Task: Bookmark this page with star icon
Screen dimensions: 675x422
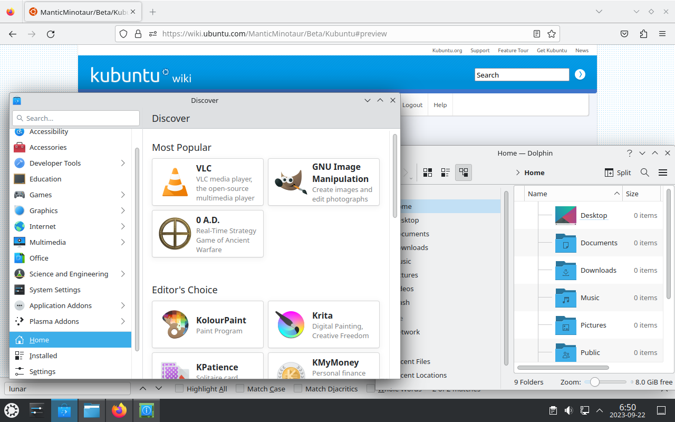Action: tap(552, 34)
